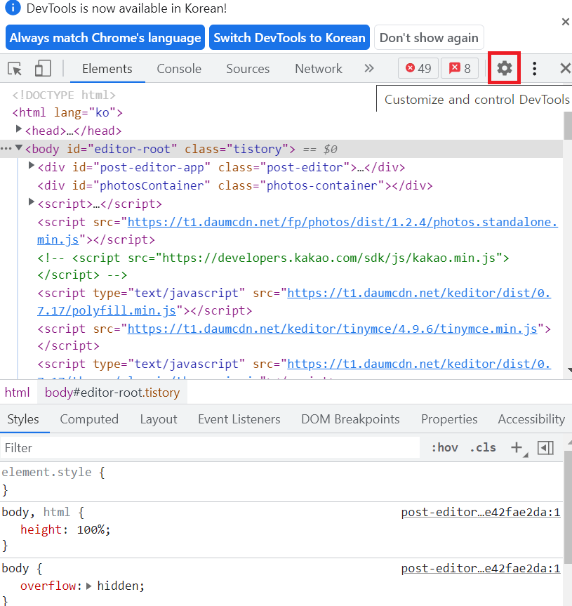Dismiss the Korean language infobar
The height and width of the screenshot is (606, 572).
(x=566, y=22)
